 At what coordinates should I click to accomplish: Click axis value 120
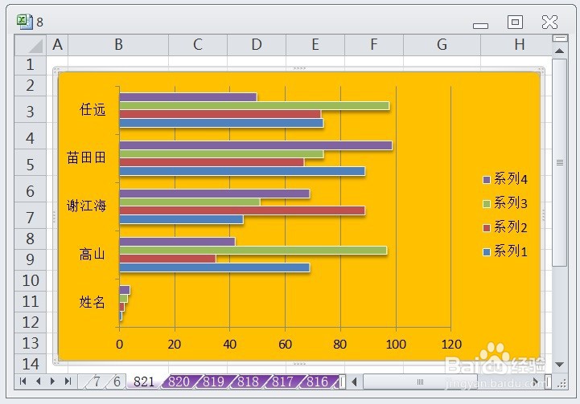click(451, 345)
